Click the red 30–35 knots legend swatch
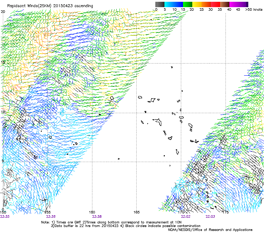The height and width of the screenshot is (232, 264). pyautogui.click(x=215, y=4)
